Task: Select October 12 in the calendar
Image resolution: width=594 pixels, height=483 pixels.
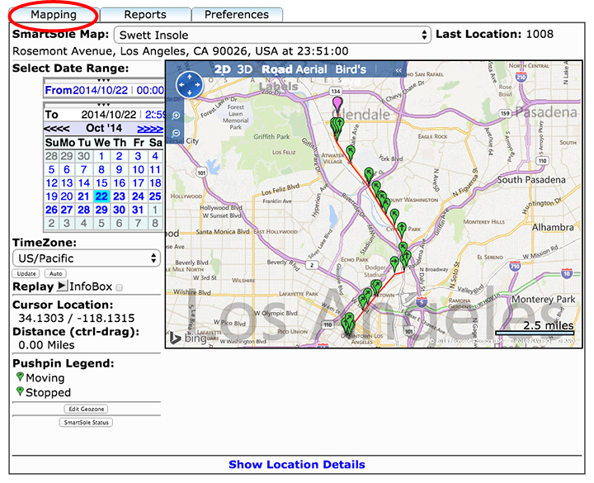Action: [x=51, y=183]
